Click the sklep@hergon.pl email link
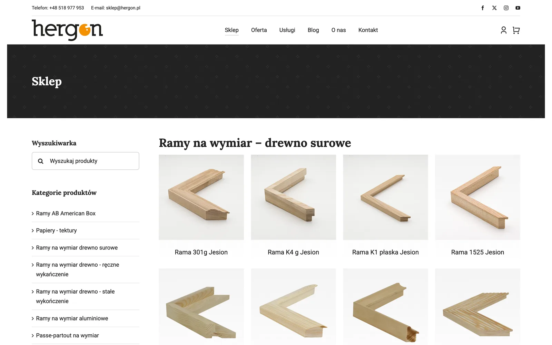Viewport: 552px width, 345px height. (123, 8)
